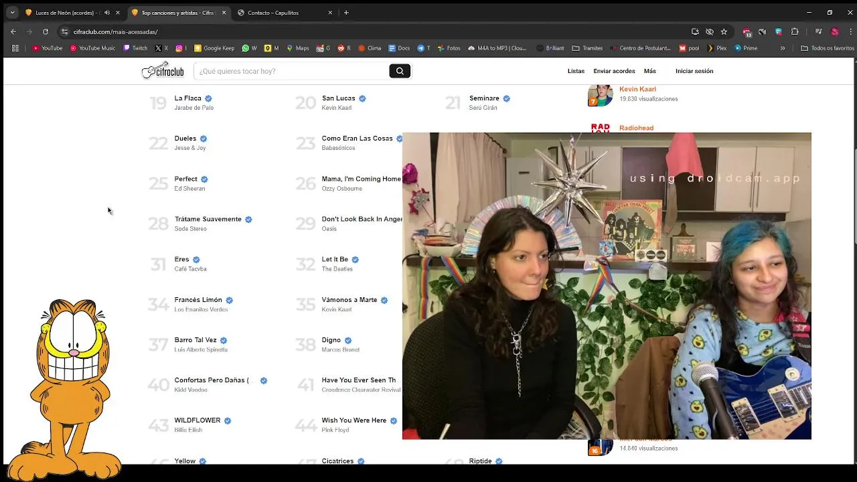
Task: Open the Enviar acordes menu item
Action: [614, 71]
